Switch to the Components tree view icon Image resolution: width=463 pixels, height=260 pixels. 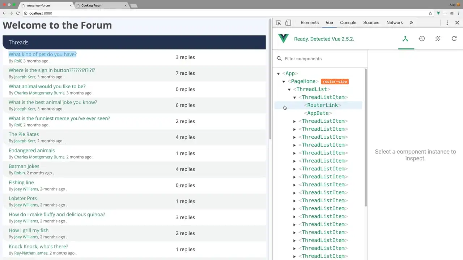pos(405,39)
